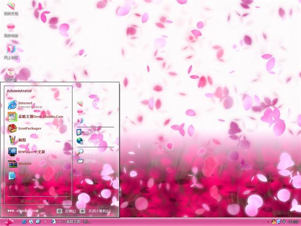Click the show desktop quick launch icon

[x=38, y=222]
